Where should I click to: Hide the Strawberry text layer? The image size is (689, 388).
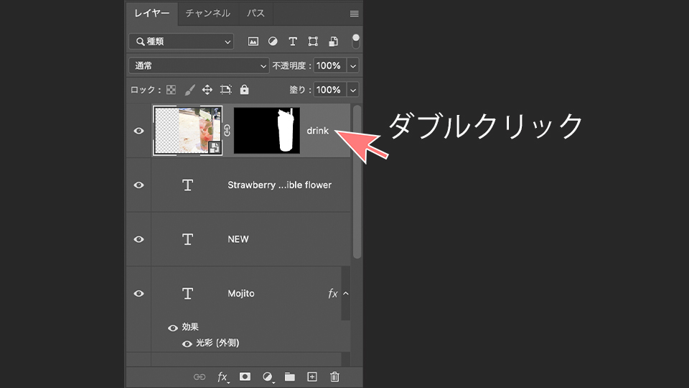(x=139, y=185)
